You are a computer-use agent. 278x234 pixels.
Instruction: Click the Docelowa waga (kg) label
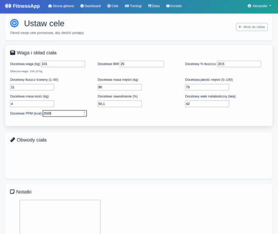tap(25, 64)
